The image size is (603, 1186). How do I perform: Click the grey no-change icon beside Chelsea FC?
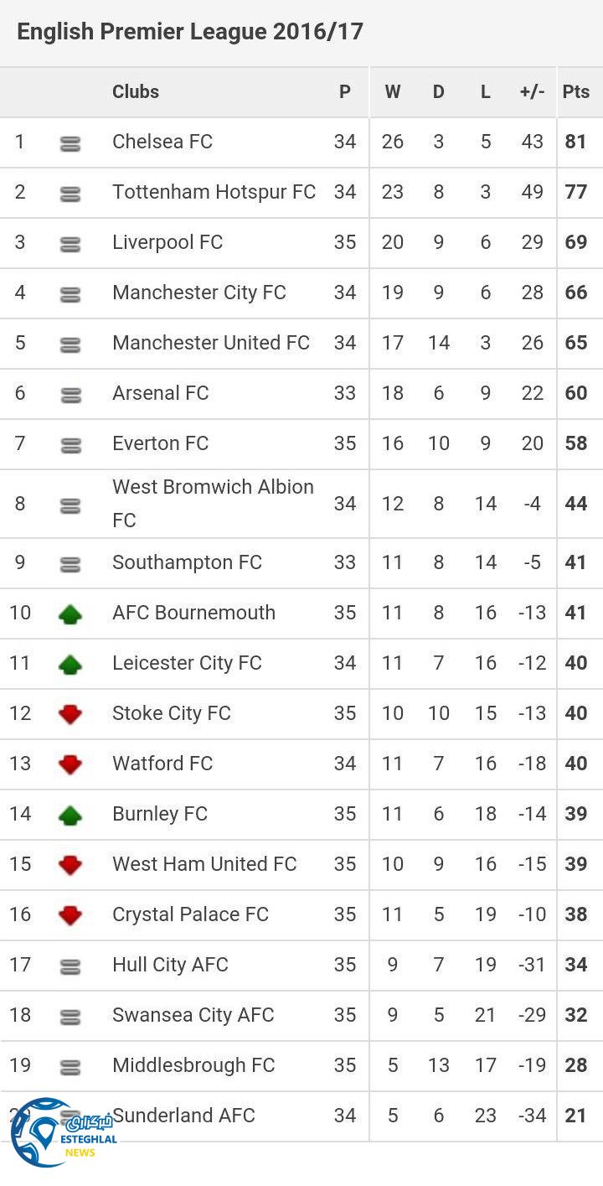pyautogui.click(x=70, y=144)
